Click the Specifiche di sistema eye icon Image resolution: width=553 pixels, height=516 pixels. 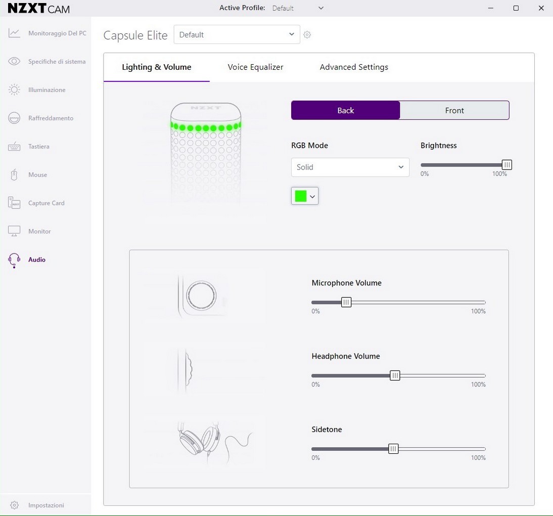[x=14, y=62]
